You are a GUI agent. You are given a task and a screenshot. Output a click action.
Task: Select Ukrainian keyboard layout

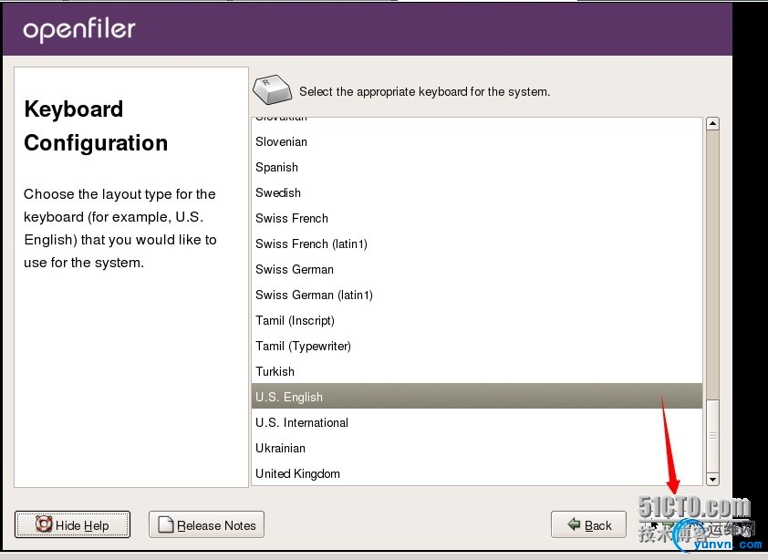click(477, 448)
